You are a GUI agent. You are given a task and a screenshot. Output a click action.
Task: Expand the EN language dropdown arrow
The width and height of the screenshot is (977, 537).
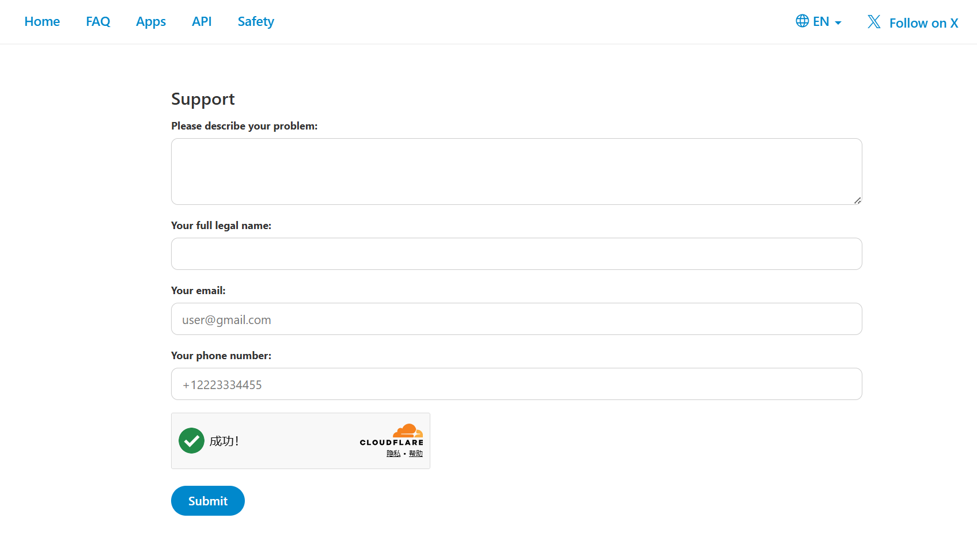pos(838,23)
